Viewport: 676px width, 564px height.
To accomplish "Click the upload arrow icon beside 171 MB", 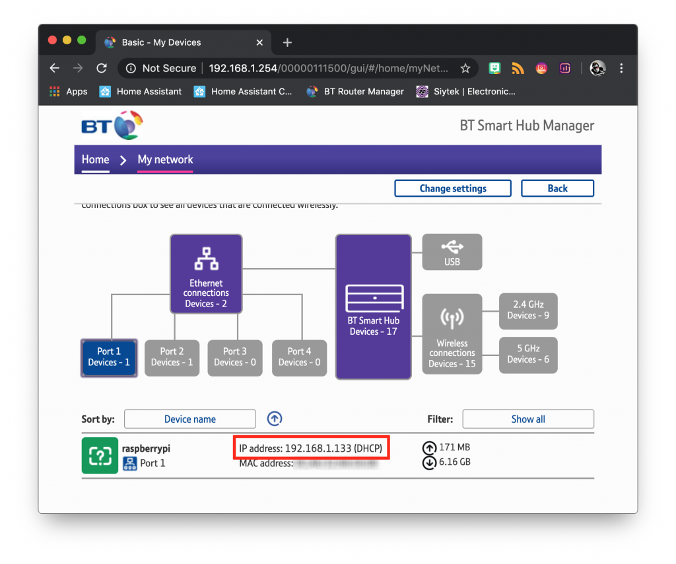I will tap(429, 448).
